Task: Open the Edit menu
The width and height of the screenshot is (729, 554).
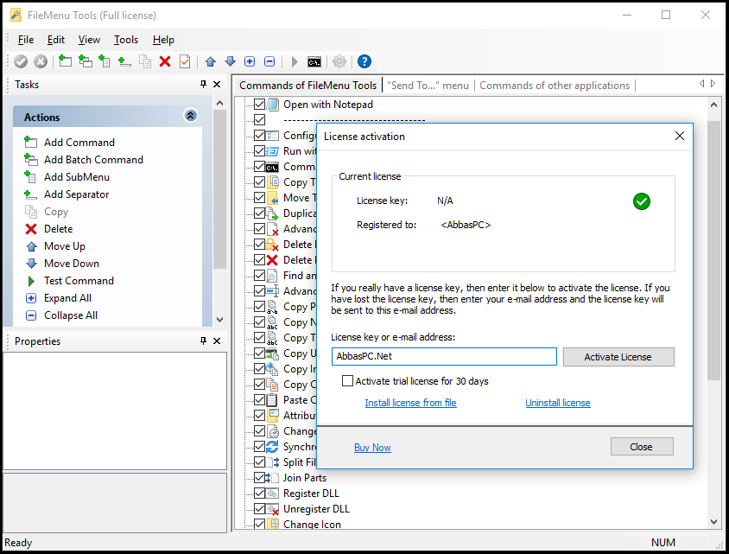Action: pyautogui.click(x=56, y=40)
